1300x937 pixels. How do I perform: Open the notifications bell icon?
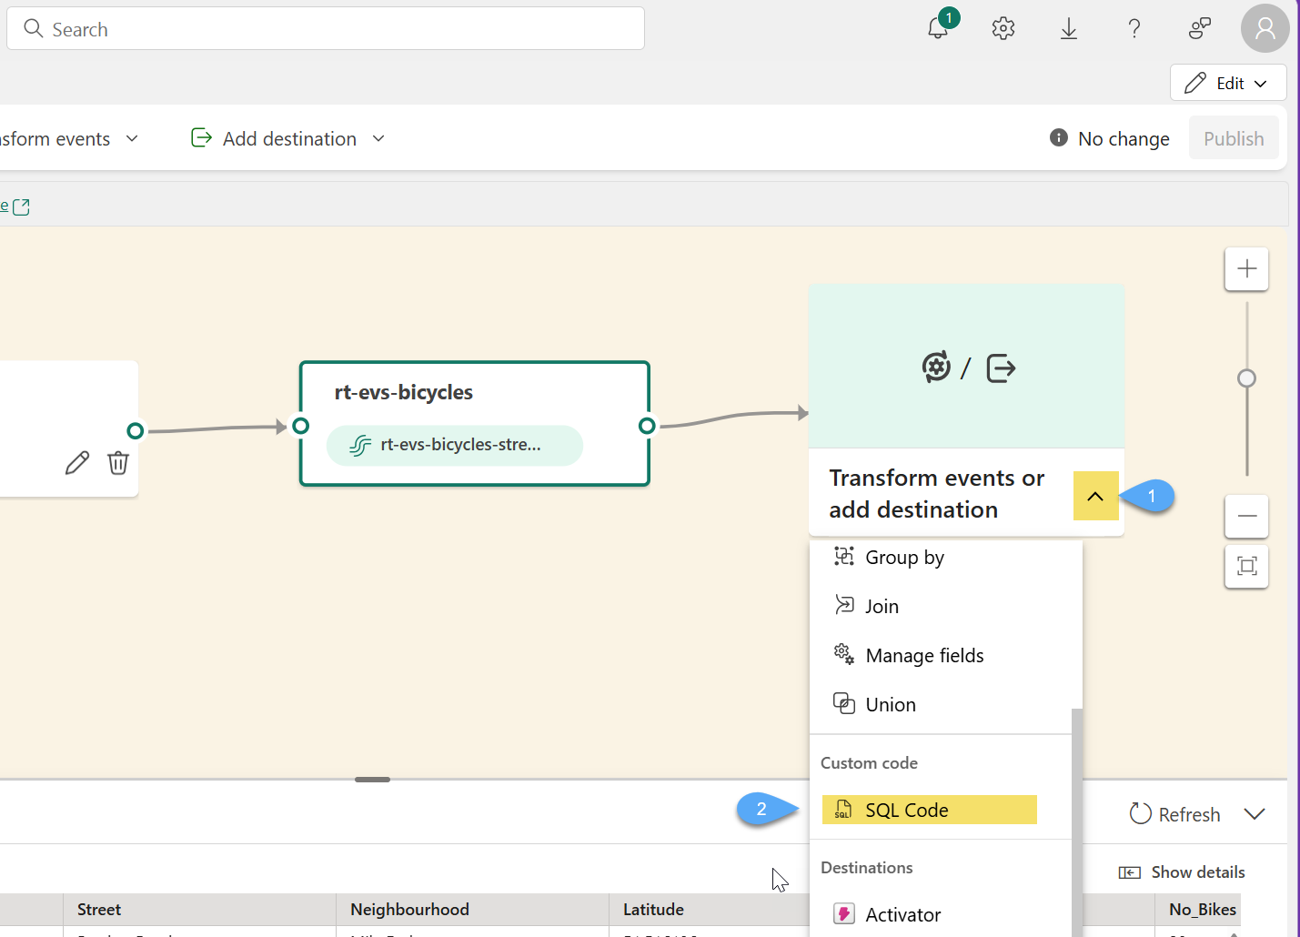point(938,28)
